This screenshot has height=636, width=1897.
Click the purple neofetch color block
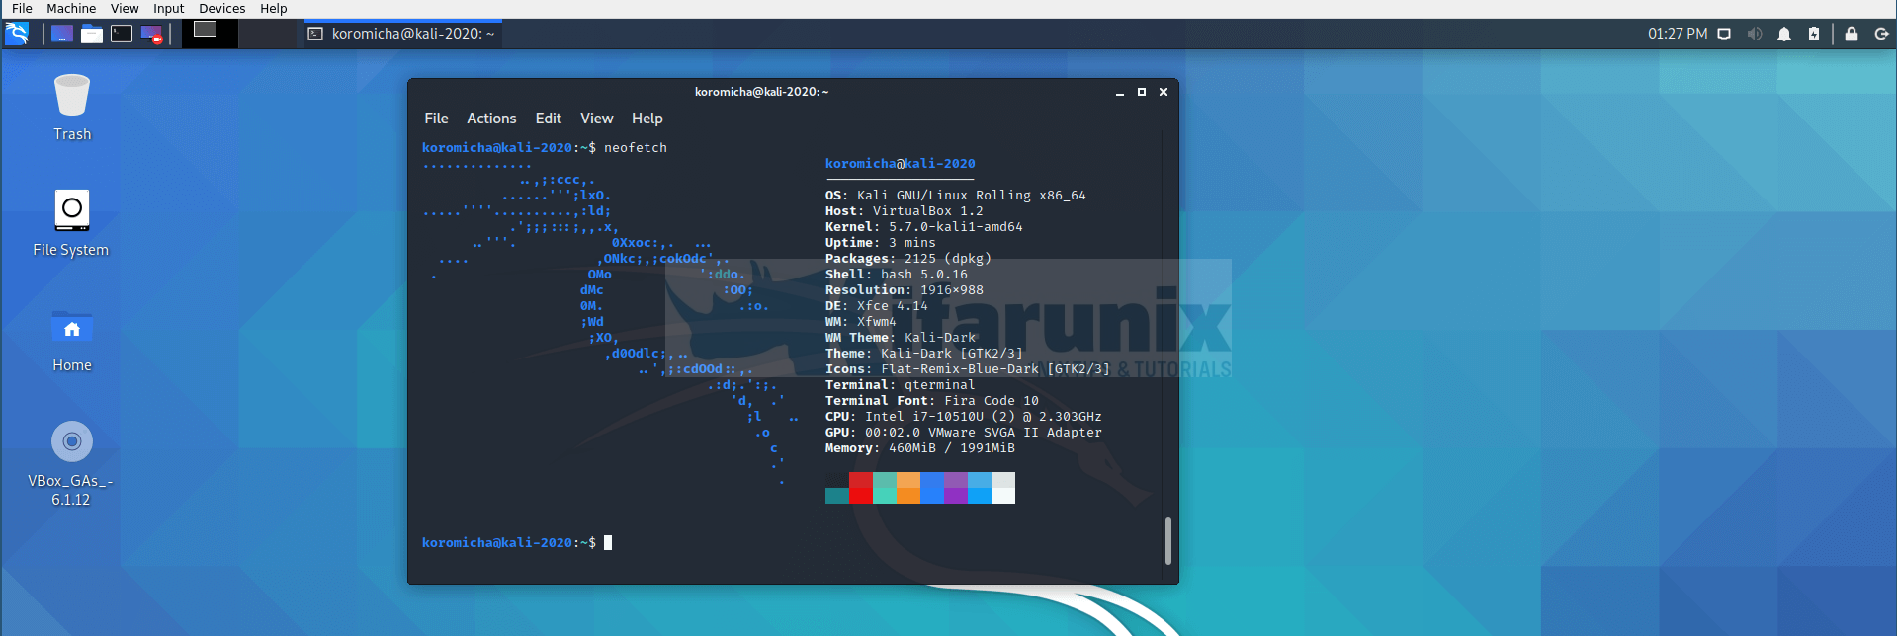tap(956, 488)
